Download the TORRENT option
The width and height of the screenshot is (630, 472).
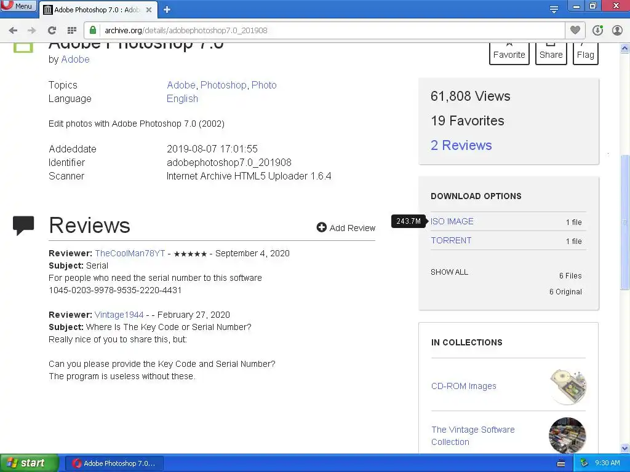click(x=451, y=240)
